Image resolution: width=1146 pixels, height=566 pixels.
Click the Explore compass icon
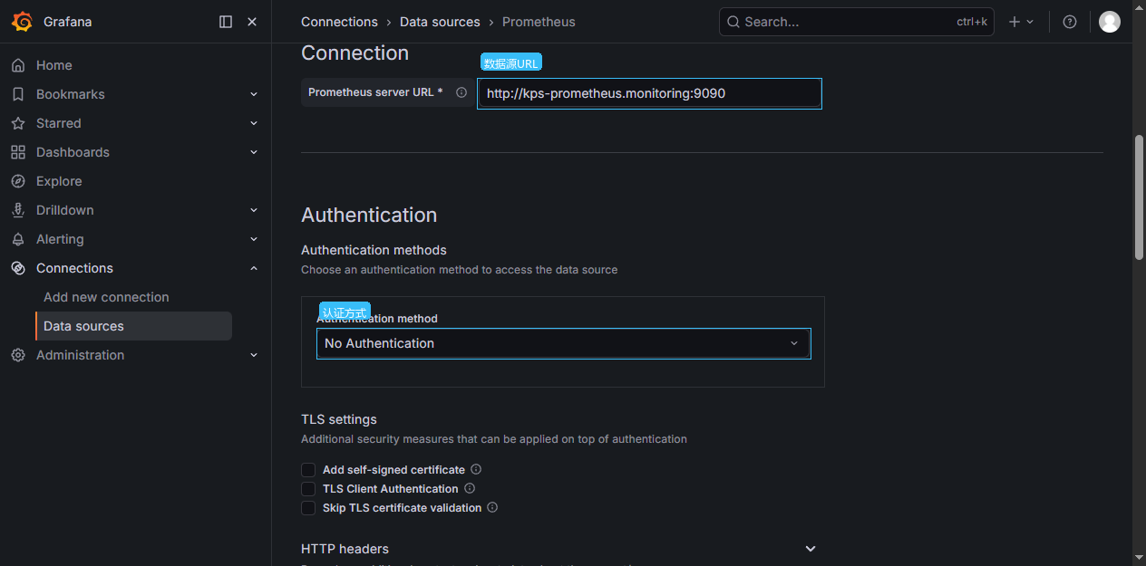point(18,181)
